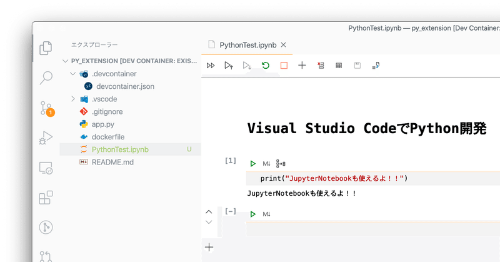Expand the .vscode folder

[74, 99]
